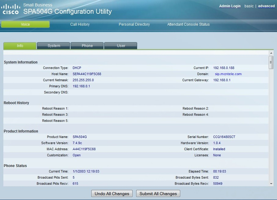
Task: Switch to basic view mode
Action: pyautogui.click(x=249, y=6)
